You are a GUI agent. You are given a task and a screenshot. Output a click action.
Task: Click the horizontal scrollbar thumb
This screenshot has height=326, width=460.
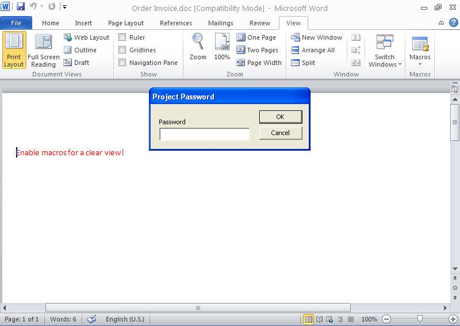(198, 308)
